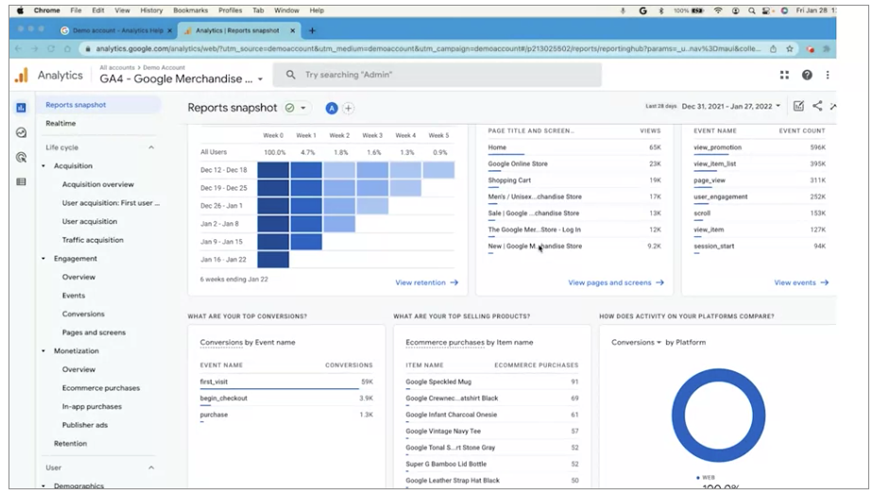Click View events link

point(801,282)
